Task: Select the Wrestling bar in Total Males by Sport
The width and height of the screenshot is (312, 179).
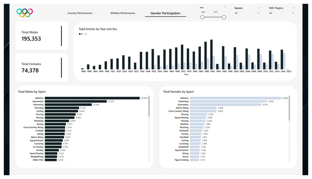Action: pyautogui.click(x=57, y=121)
